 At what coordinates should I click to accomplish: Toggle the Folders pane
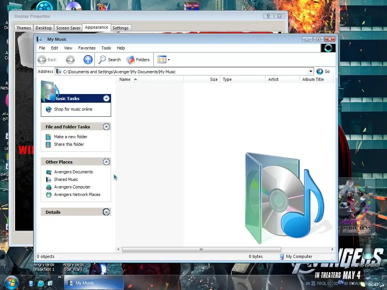pos(138,60)
